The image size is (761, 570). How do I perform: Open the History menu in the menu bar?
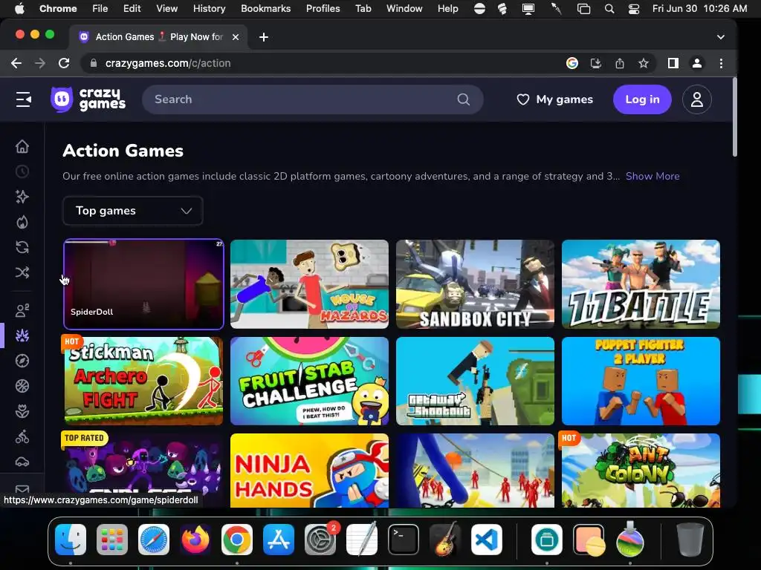tap(209, 8)
